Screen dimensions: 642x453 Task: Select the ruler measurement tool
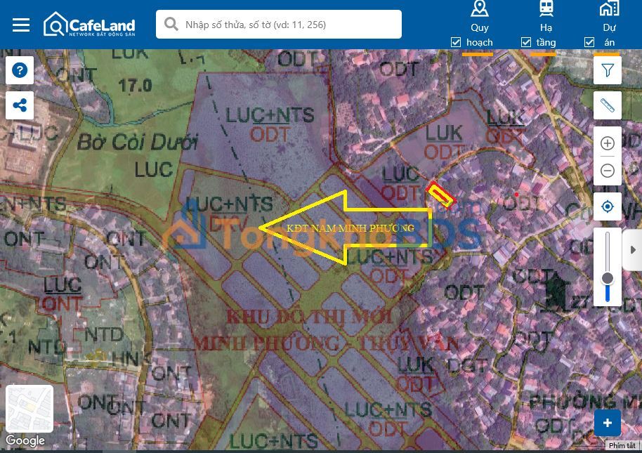tap(608, 106)
